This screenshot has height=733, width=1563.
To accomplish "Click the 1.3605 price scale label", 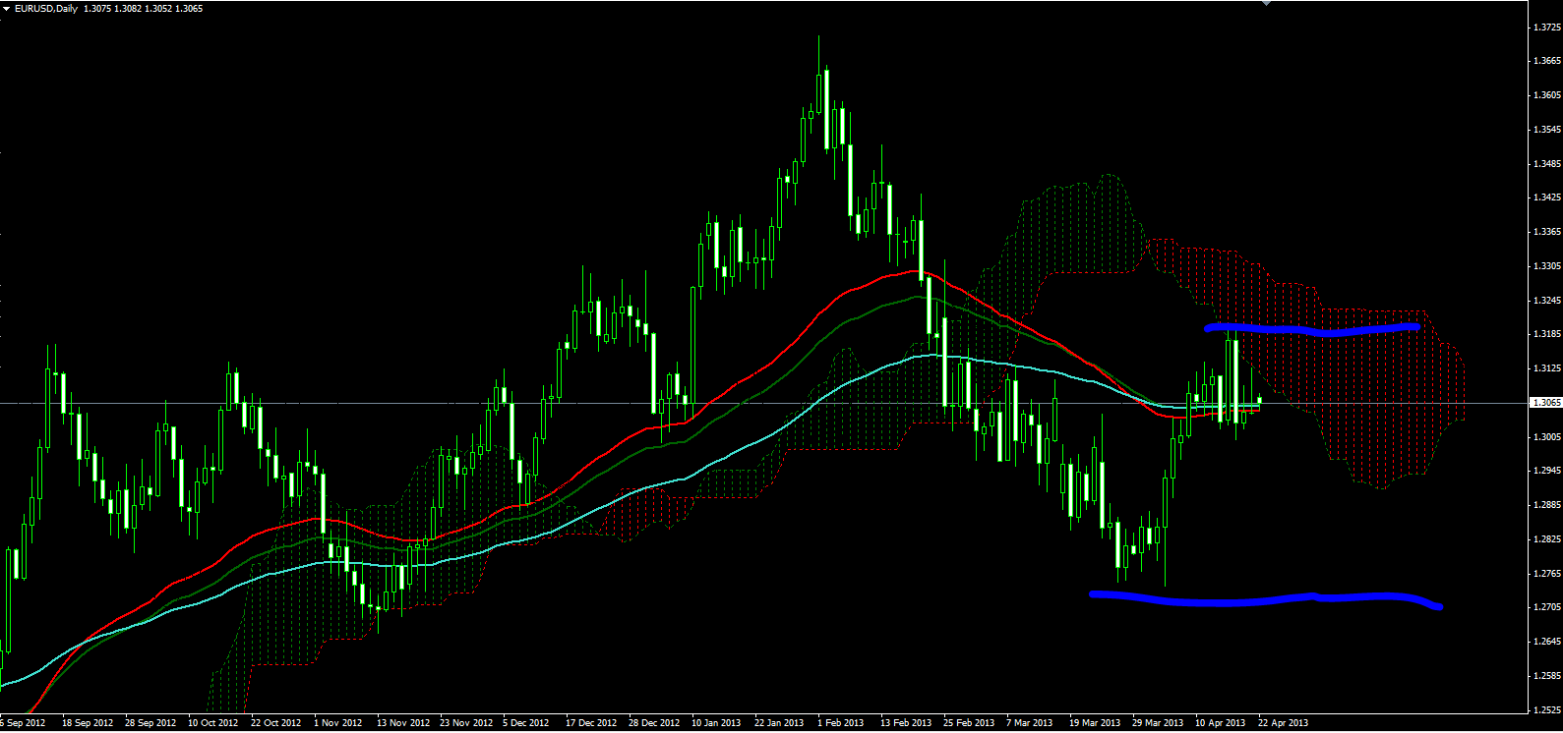I will click(1547, 95).
